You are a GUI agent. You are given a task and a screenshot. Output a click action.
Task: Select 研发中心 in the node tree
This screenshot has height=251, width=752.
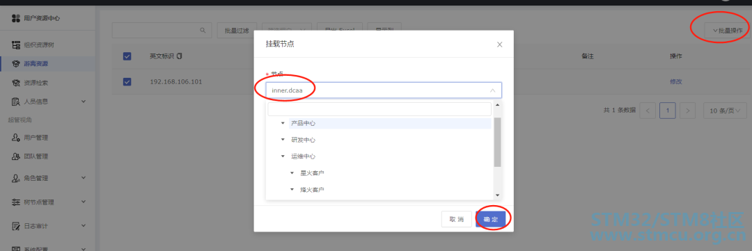[303, 140]
